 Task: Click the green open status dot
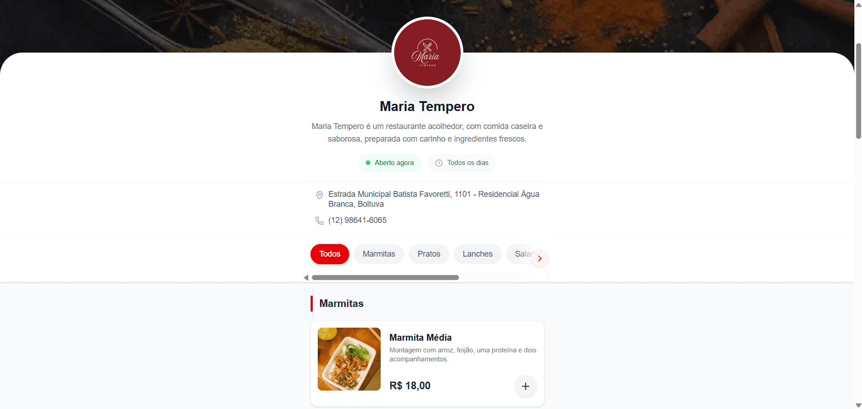[368, 163]
